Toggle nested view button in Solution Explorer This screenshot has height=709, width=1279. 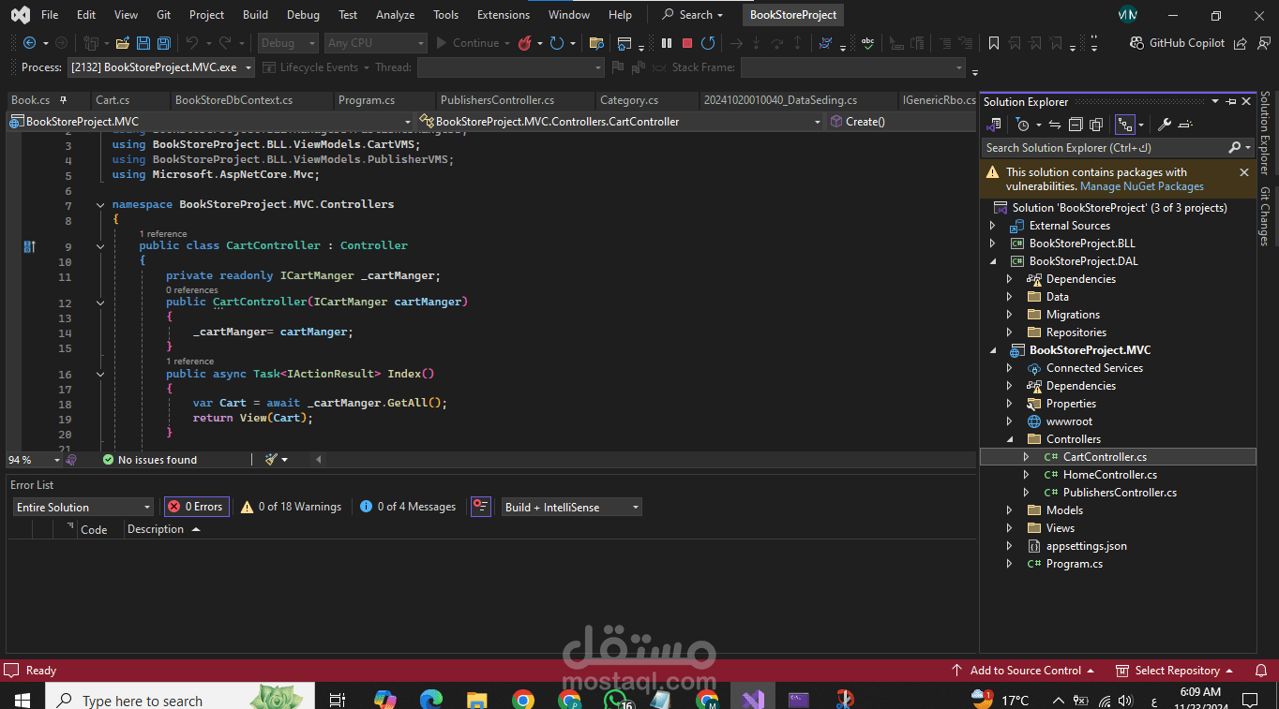pyautogui.click(x=1124, y=125)
